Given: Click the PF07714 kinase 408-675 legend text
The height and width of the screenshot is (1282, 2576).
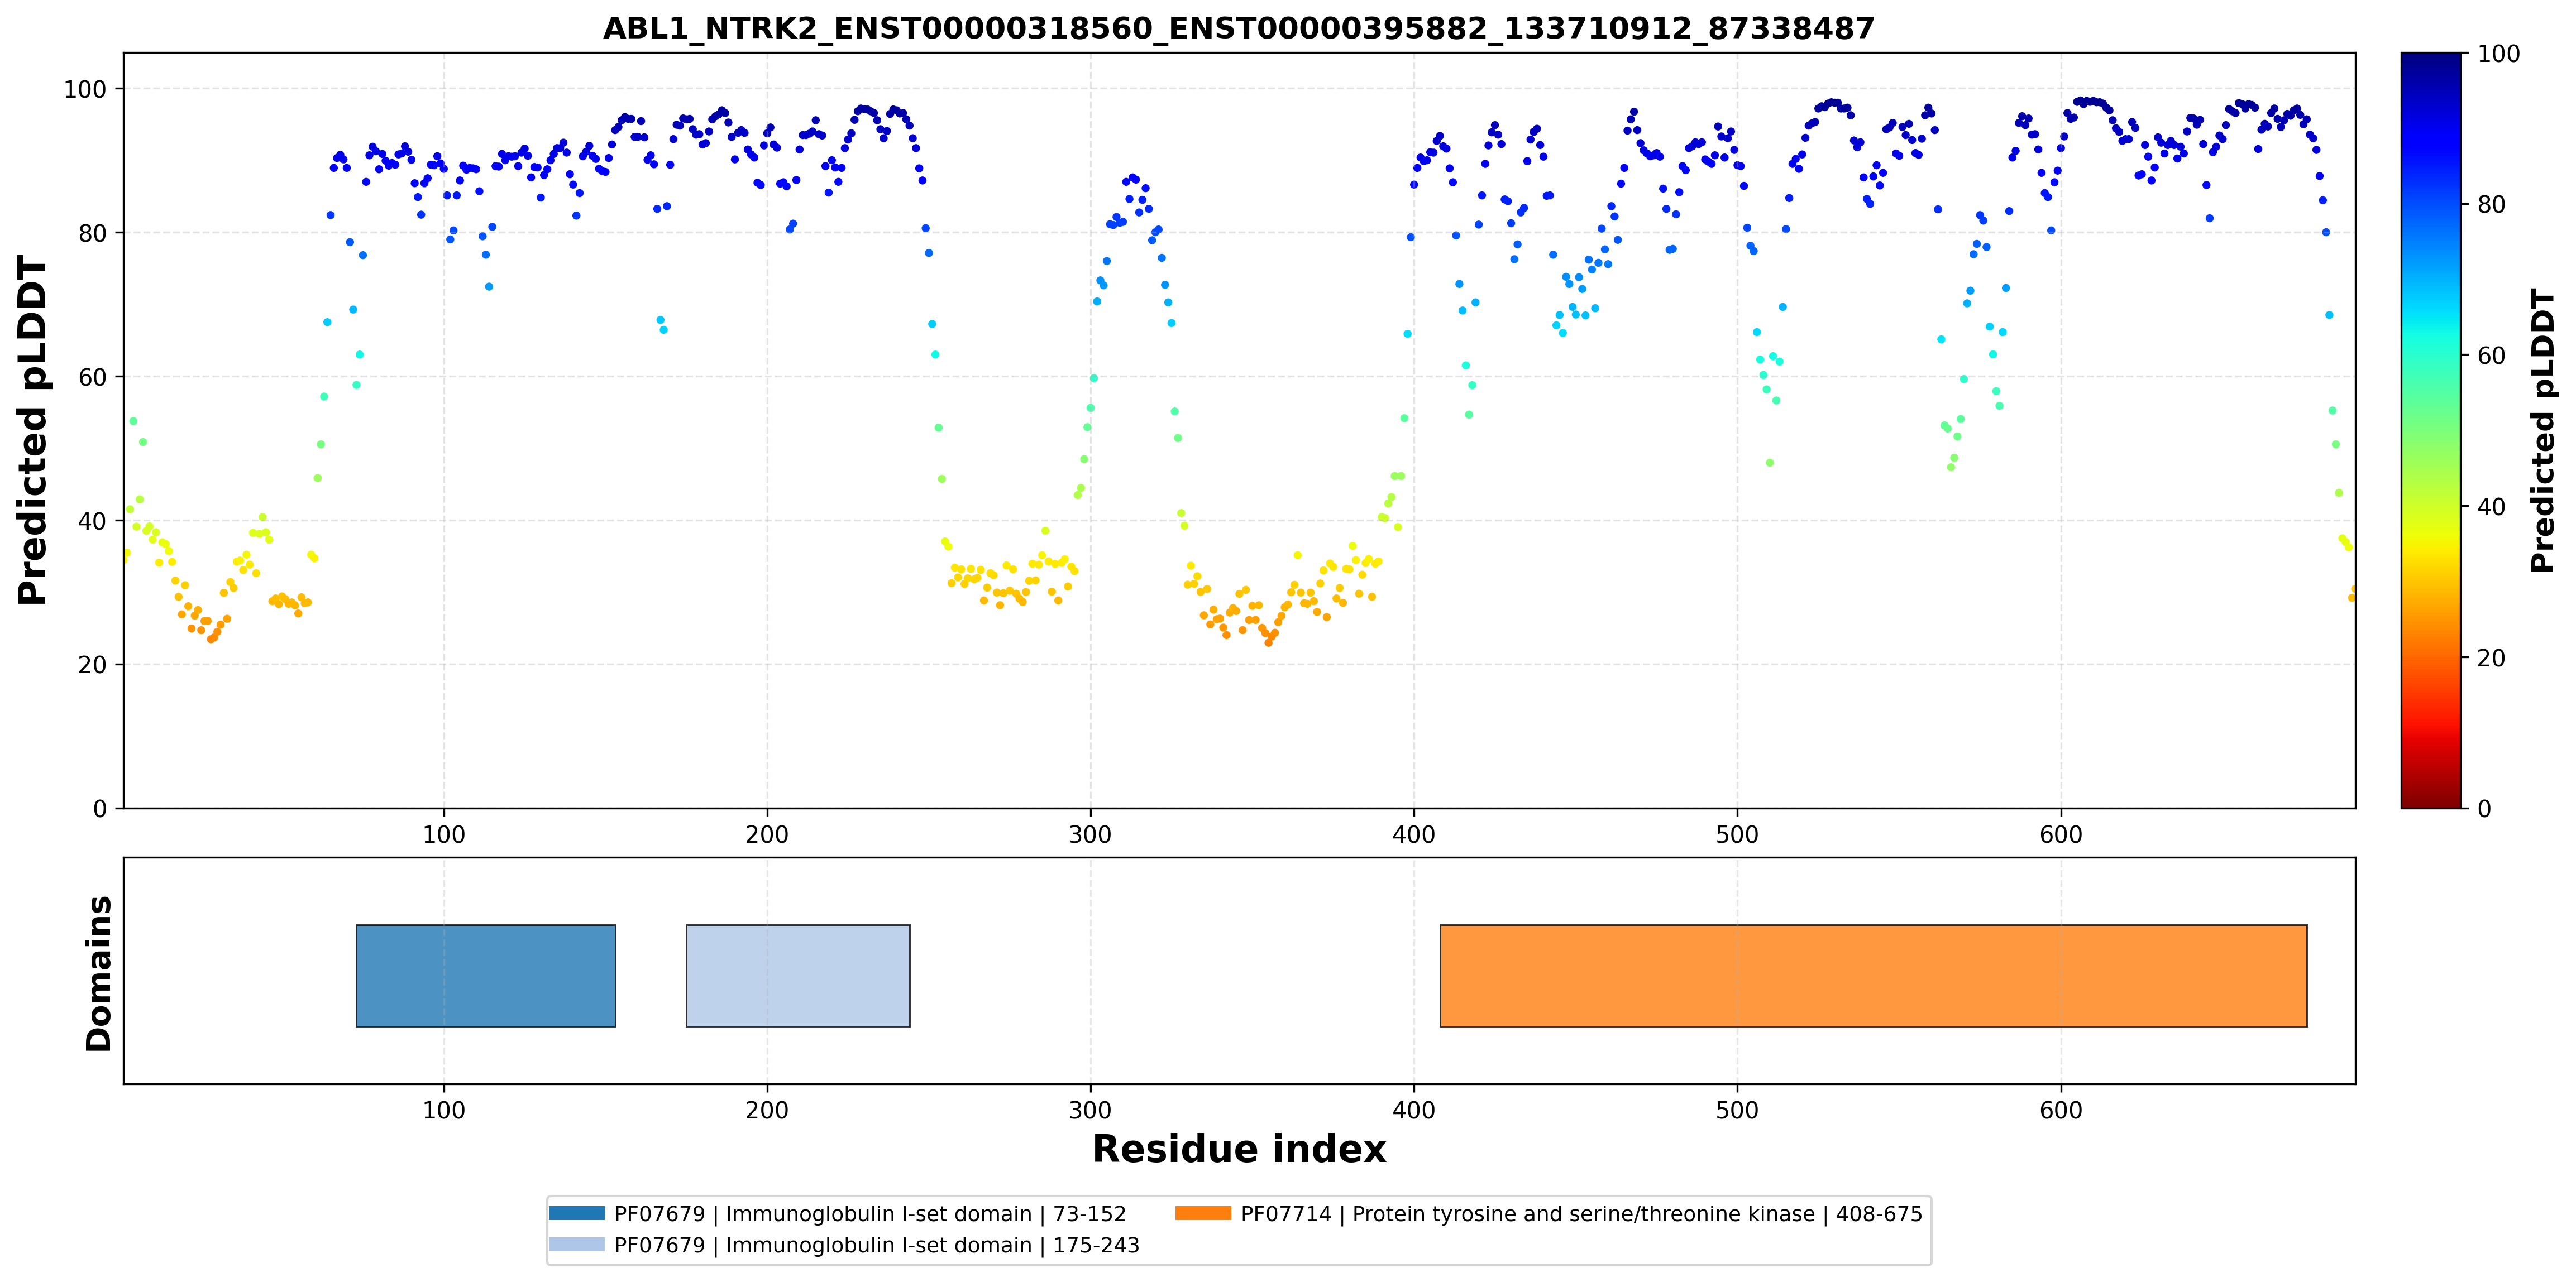Looking at the screenshot, I should [x=1581, y=1214].
